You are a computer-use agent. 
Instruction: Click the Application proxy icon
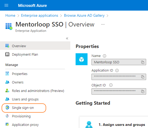click(7, 124)
